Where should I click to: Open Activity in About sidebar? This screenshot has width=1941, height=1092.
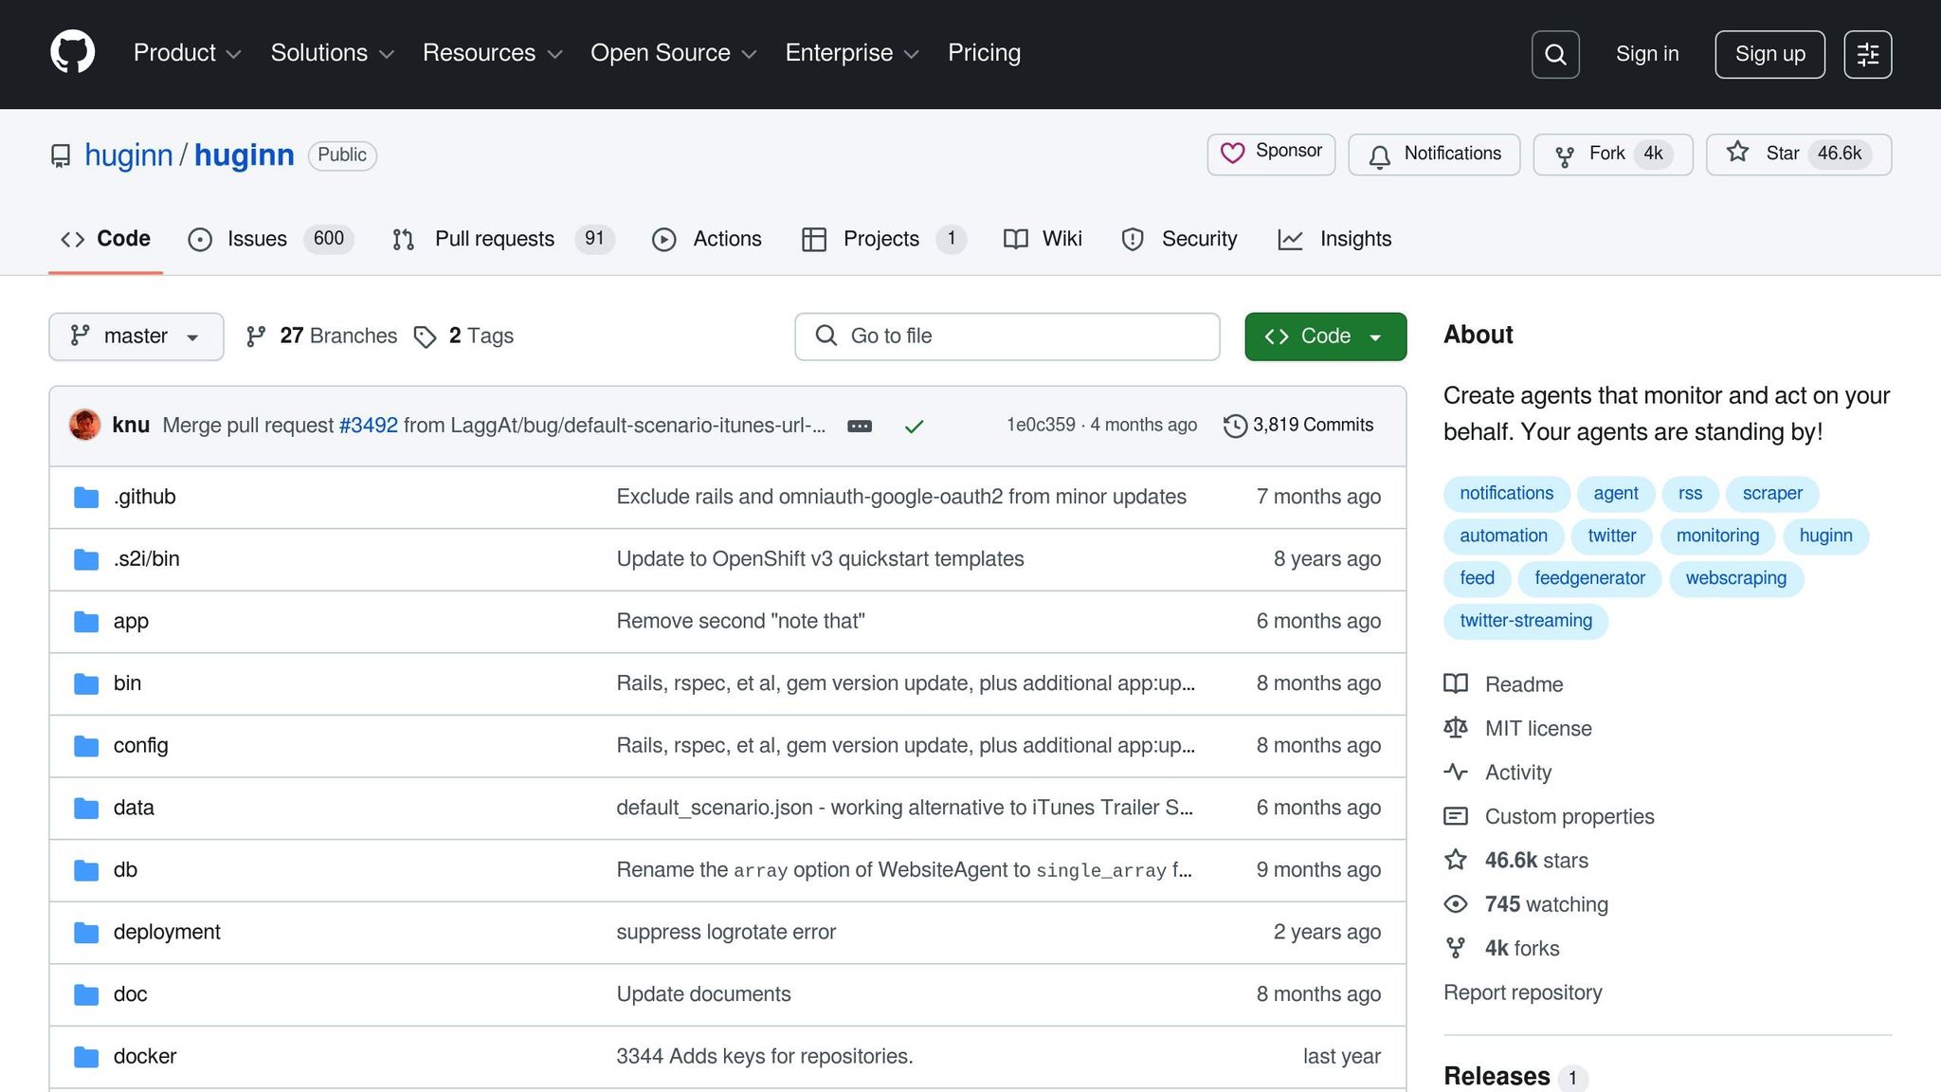click(1497, 773)
